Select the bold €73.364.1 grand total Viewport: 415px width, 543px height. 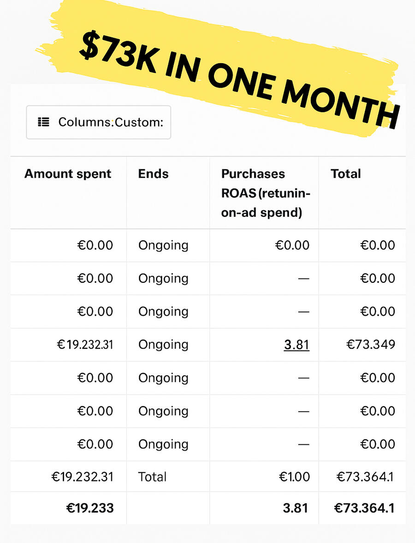coord(364,508)
